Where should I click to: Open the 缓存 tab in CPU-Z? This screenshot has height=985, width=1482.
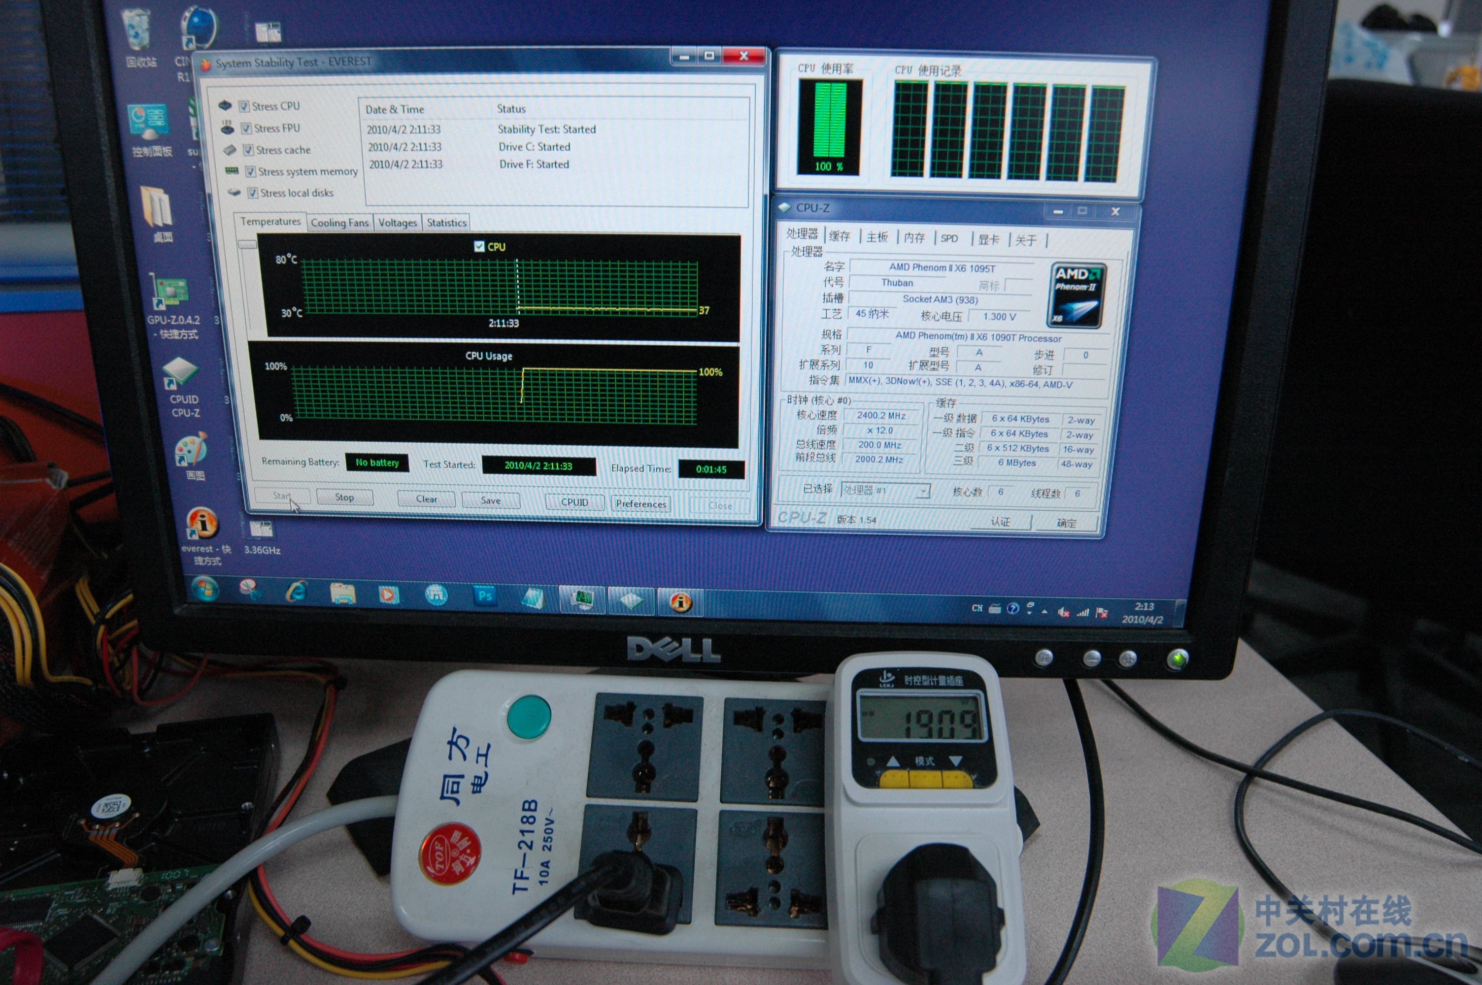[x=840, y=235]
